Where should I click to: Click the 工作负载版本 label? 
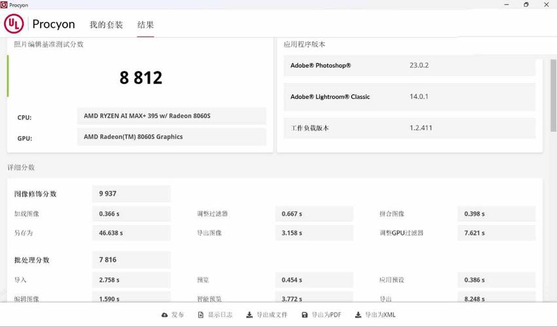point(310,128)
